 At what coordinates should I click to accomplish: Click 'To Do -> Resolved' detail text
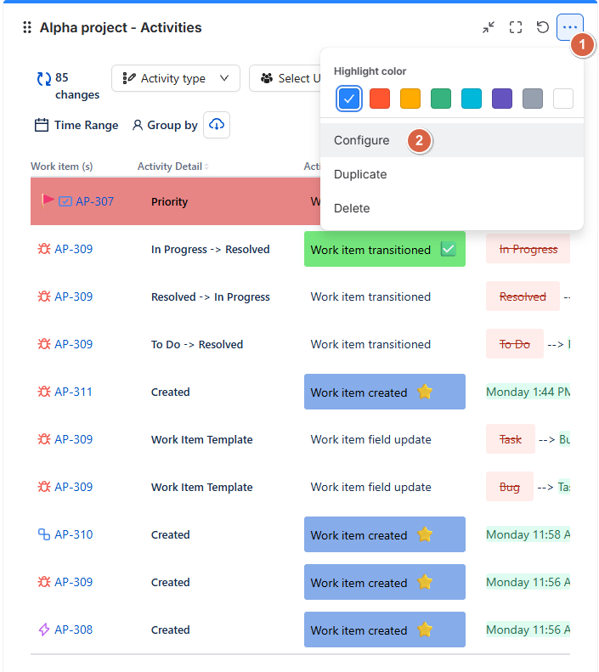coord(197,344)
